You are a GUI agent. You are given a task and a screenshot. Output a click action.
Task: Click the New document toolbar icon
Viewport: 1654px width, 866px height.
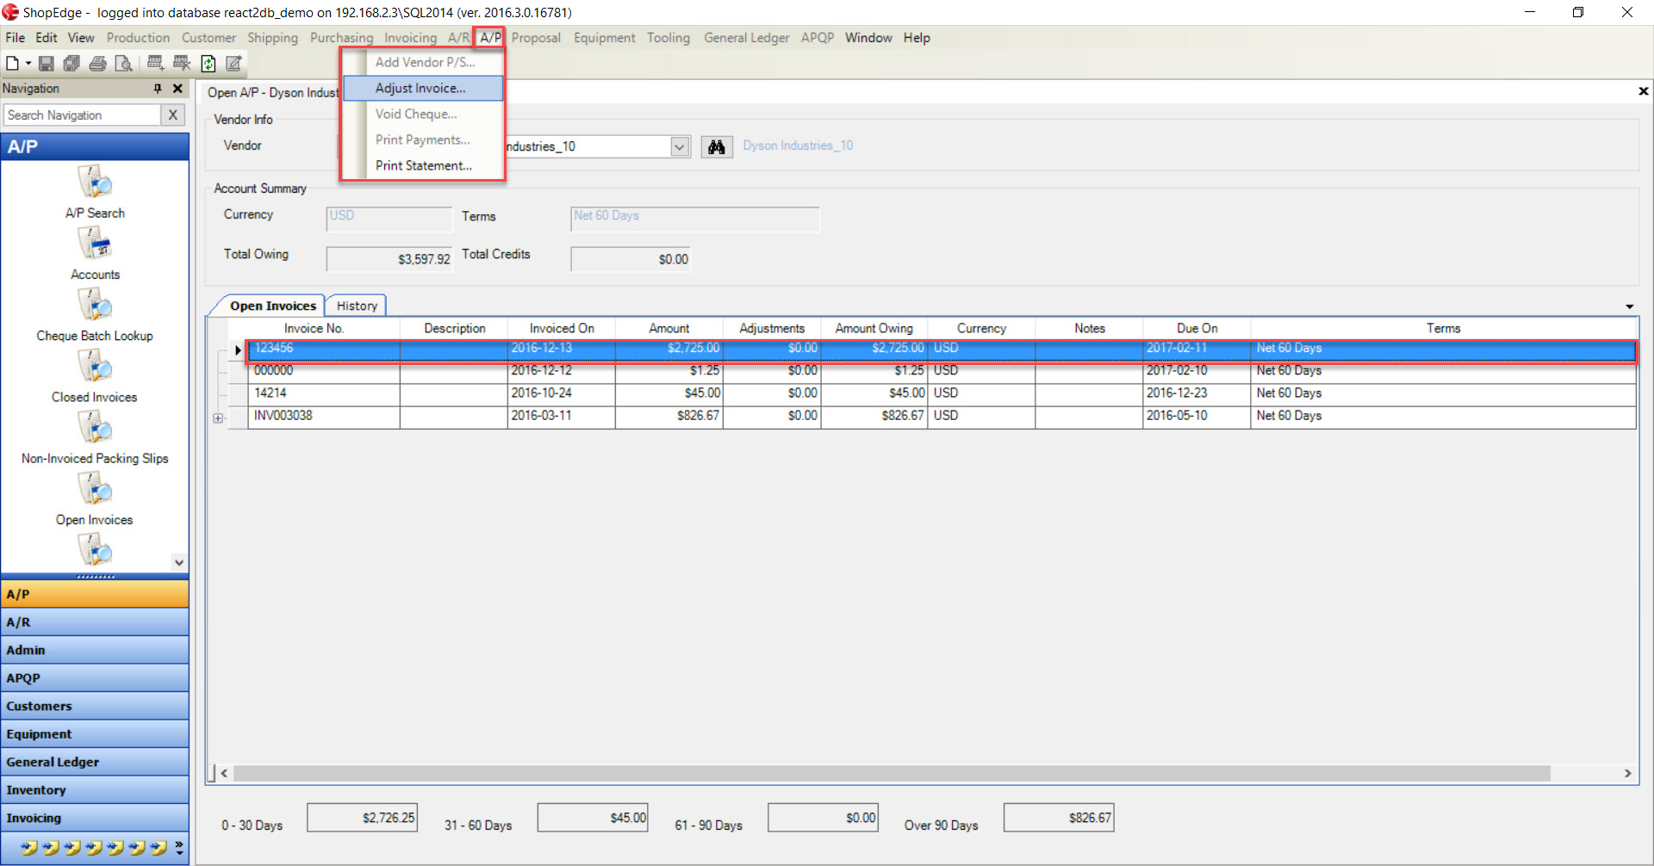pos(12,63)
